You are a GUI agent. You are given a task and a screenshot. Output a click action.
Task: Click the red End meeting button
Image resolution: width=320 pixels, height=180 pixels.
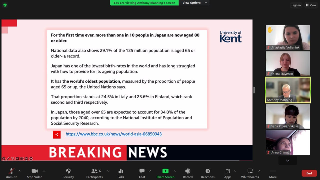[x=309, y=173]
